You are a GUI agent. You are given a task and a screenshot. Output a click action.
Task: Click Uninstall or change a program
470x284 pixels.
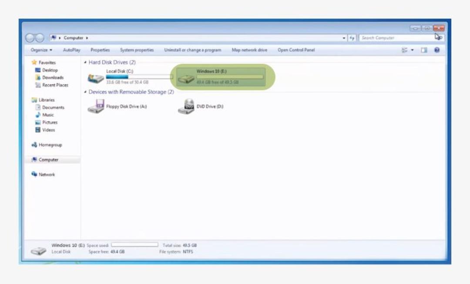coord(193,50)
